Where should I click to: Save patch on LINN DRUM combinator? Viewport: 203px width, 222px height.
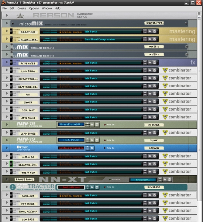click(154, 70)
